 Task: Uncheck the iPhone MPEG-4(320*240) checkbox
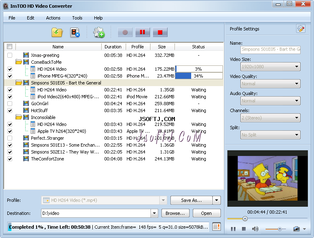10,76
